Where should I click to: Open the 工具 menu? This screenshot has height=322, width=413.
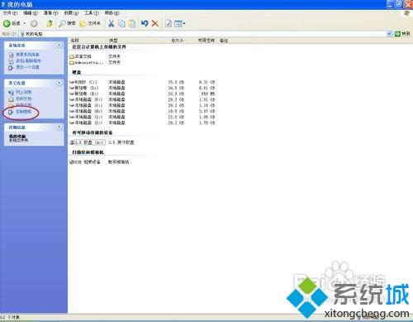92,13
